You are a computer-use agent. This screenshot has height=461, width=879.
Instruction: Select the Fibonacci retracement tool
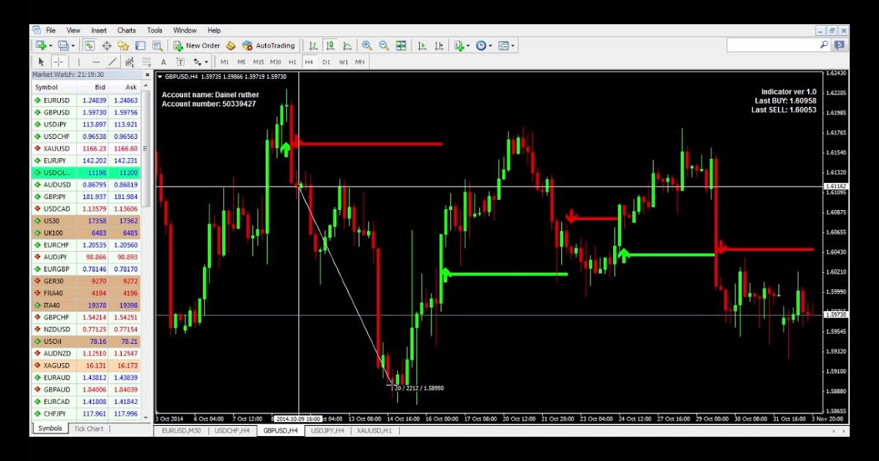click(x=146, y=62)
